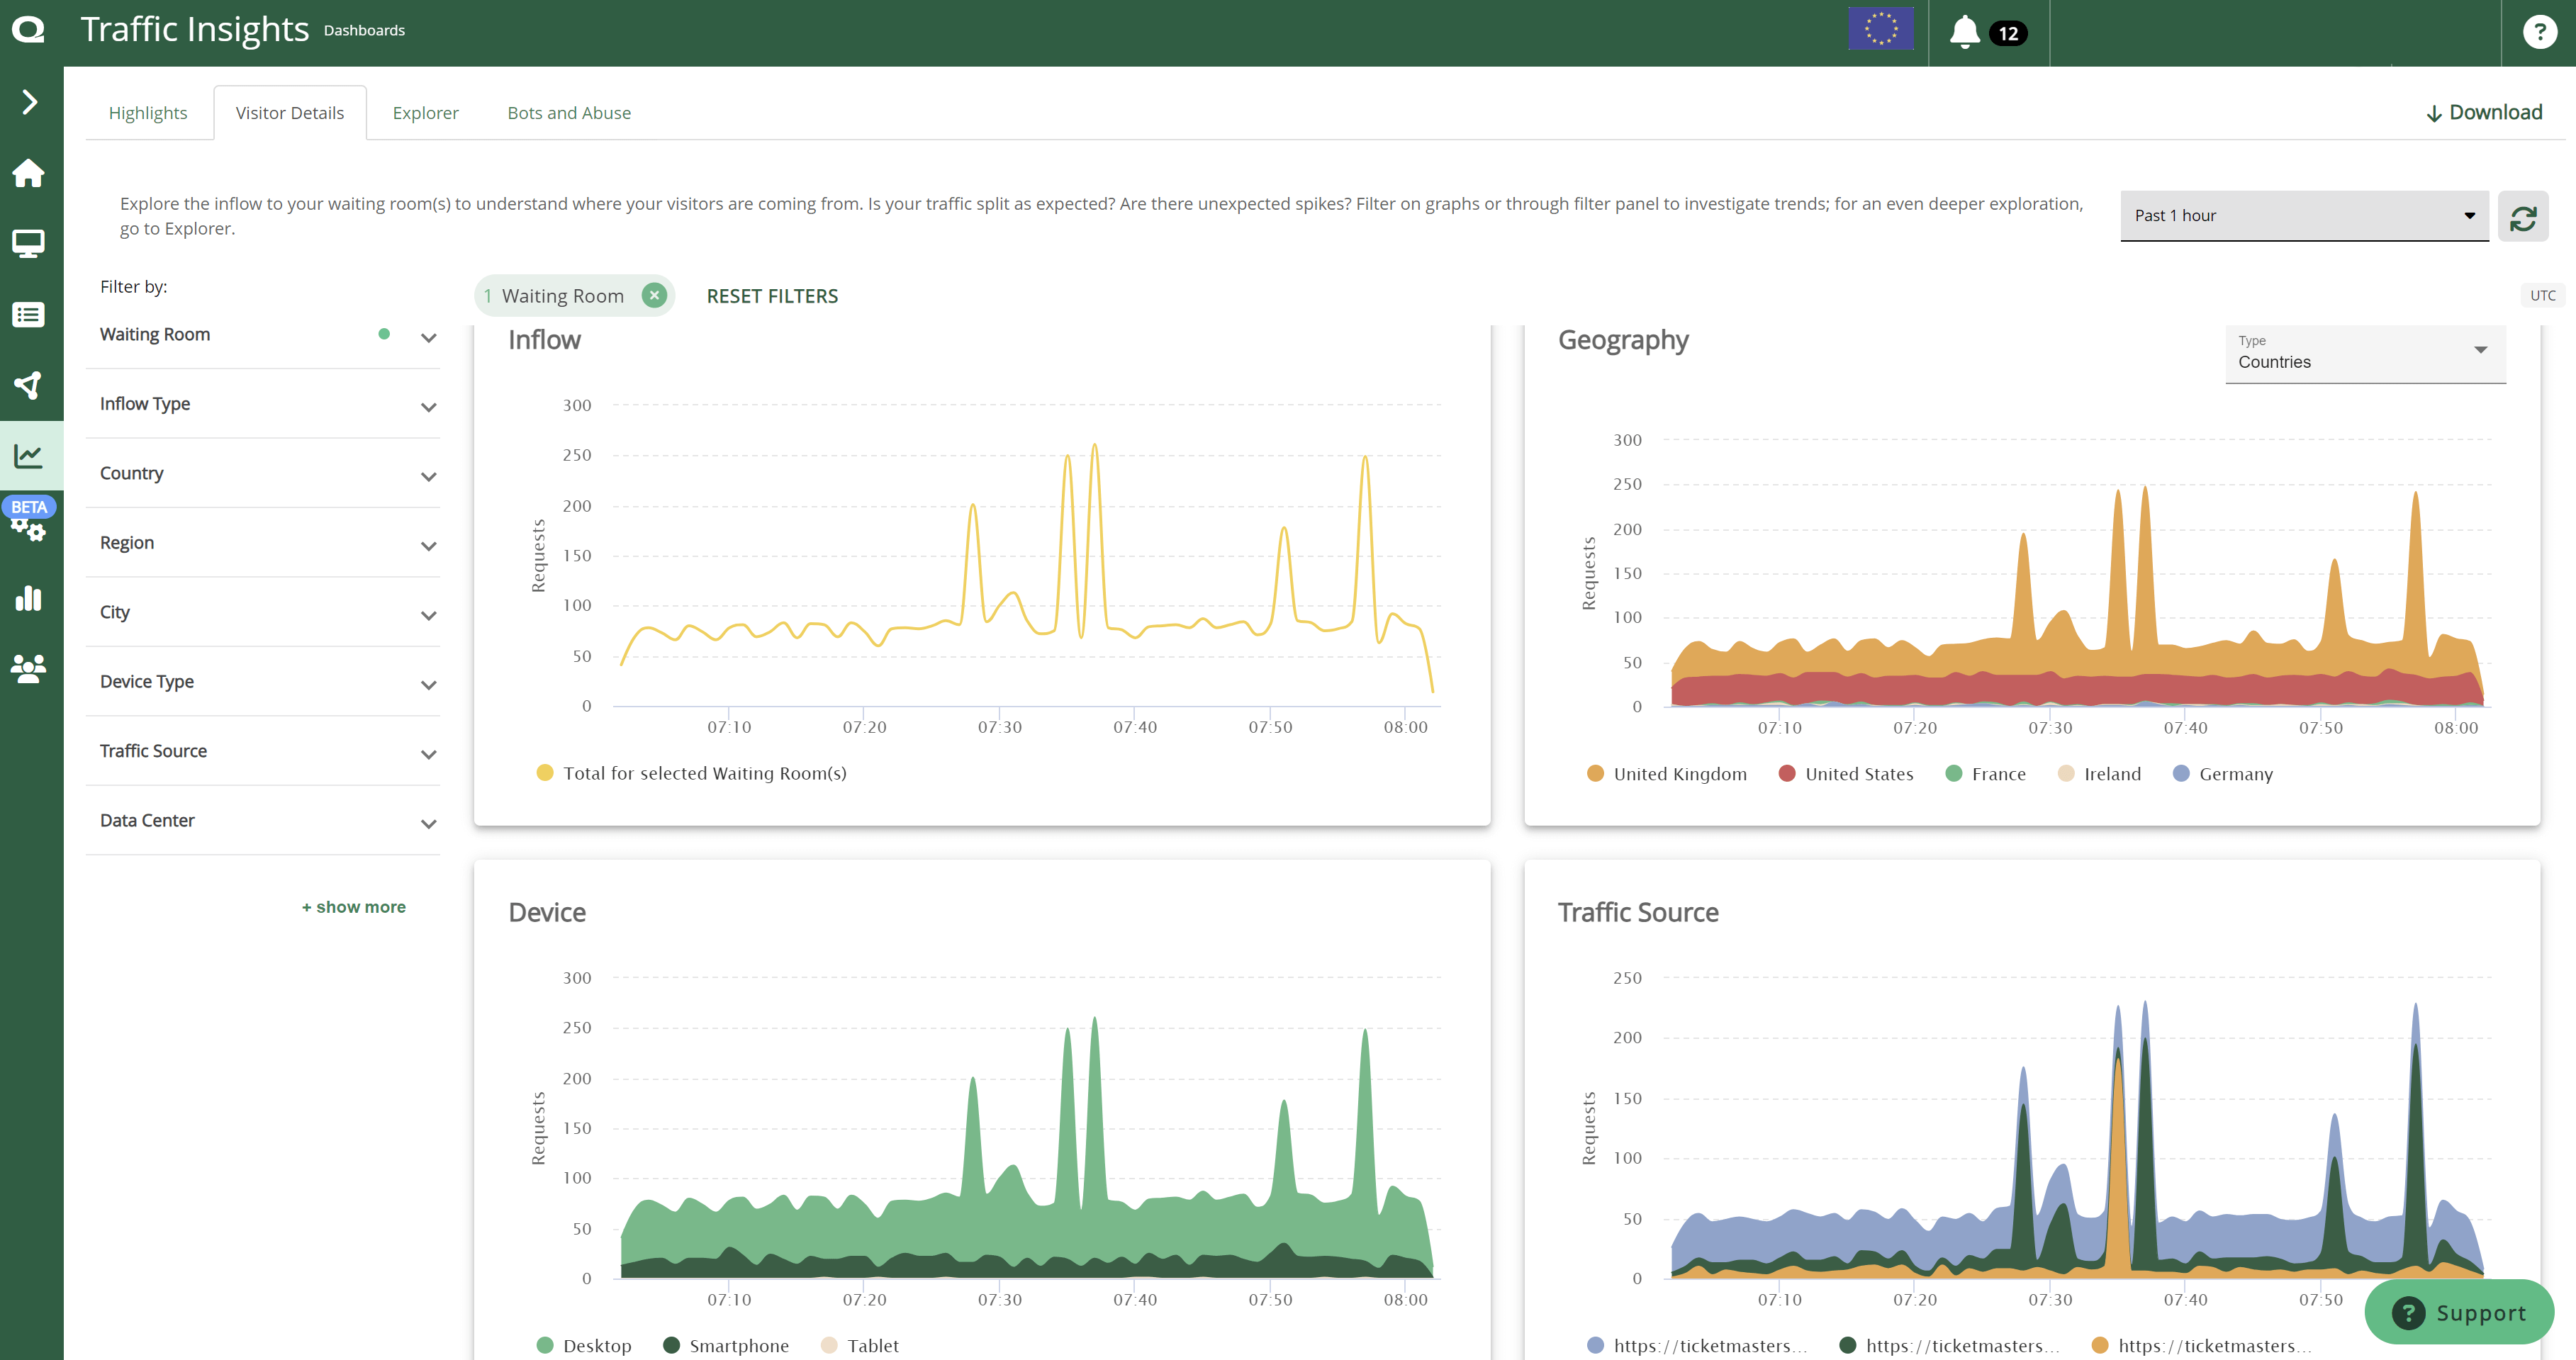Viewport: 2576px width, 1360px height.
Task: Click Reset Filters button
Action: (772, 295)
